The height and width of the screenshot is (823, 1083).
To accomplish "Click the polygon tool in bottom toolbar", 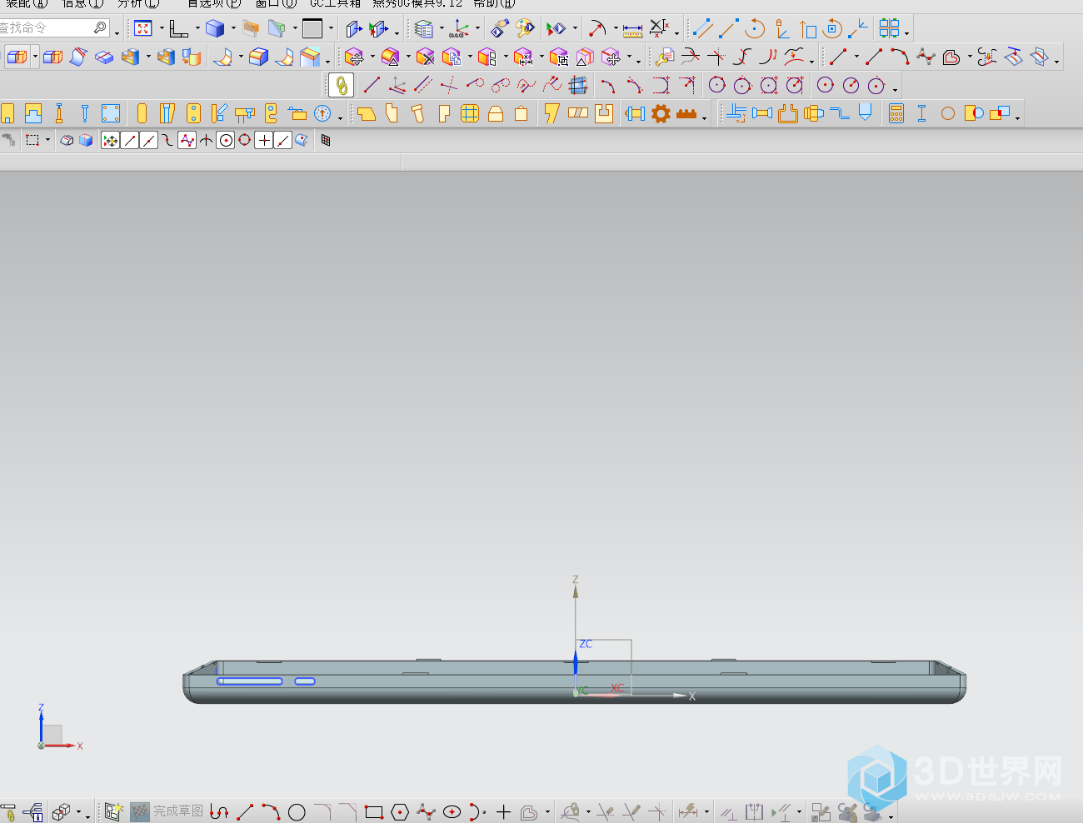I will (x=400, y=812).
